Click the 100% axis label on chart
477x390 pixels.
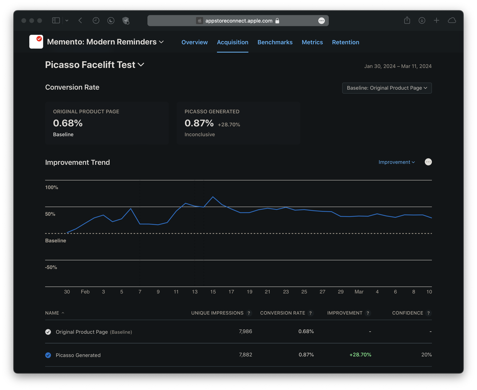pyautogui.click(x=51, y=188)
